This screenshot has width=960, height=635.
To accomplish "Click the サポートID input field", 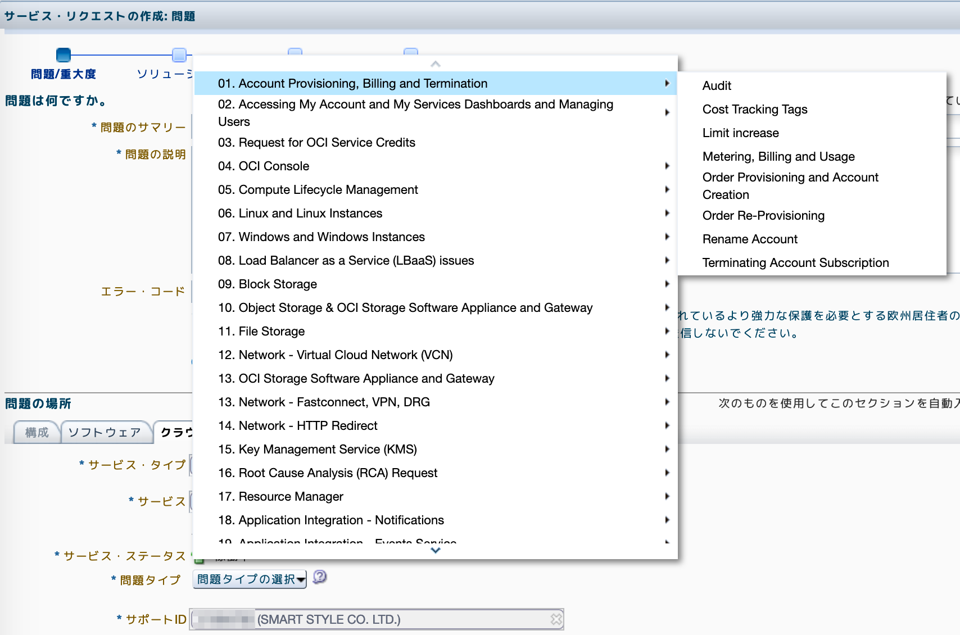I will (377, 619).
